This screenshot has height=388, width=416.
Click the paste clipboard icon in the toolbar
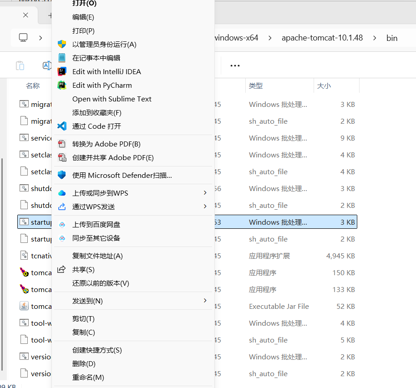20,66
